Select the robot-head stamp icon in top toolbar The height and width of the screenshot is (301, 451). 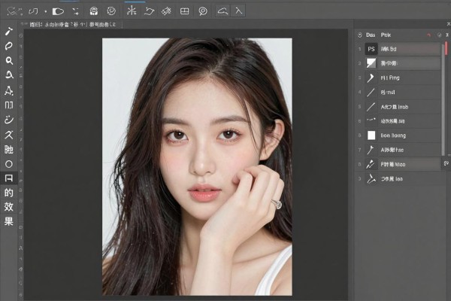[x=93, y=11]
